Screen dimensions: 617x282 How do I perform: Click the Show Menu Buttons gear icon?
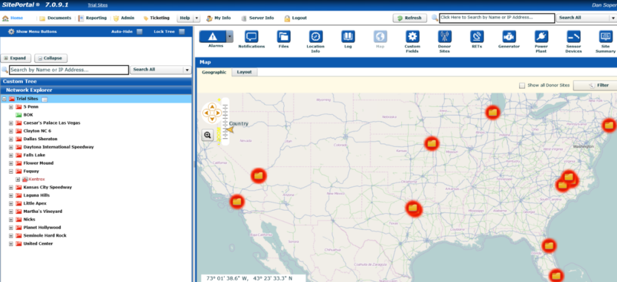click(11, 31)
